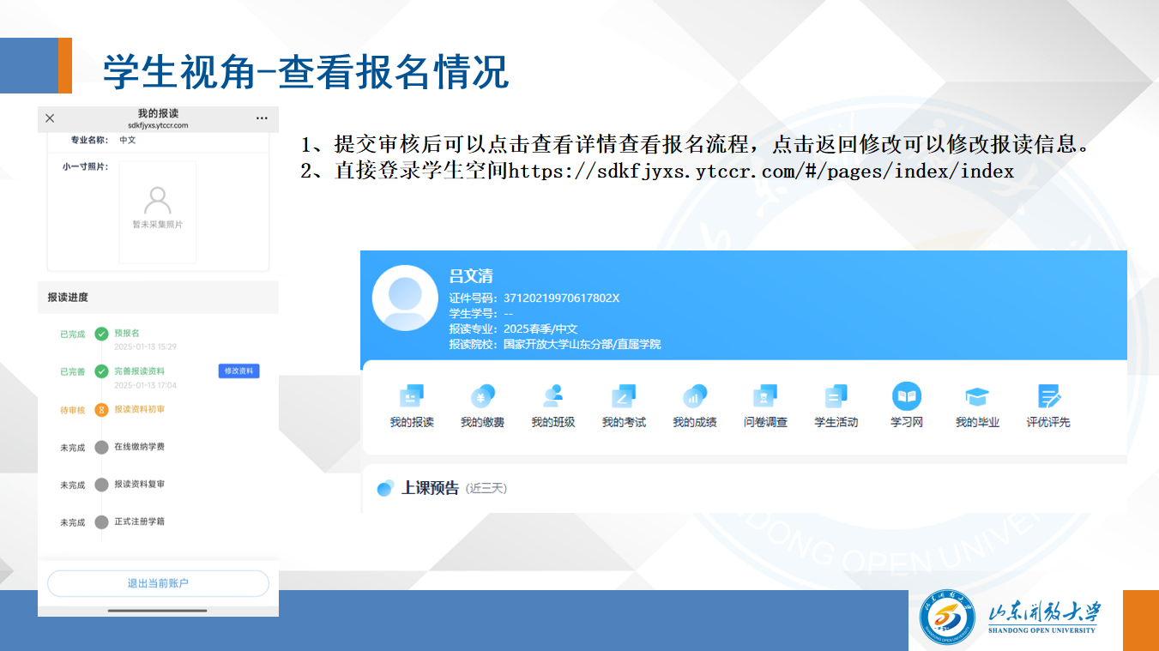Viewport: 1159px width, 651px height.
Task: Select the 完善报读资料 green checkmark
Action: coord(101,371)
